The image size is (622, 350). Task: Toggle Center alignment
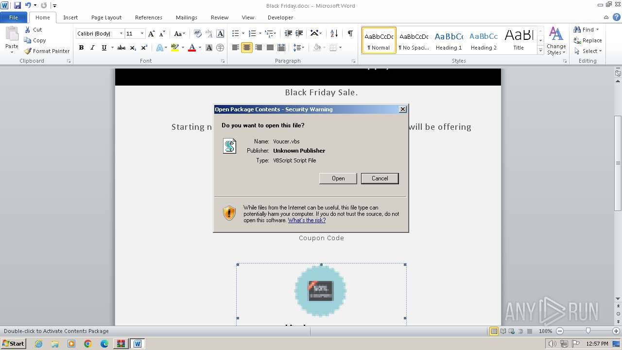pyautogui.click(x=247, y=48)
